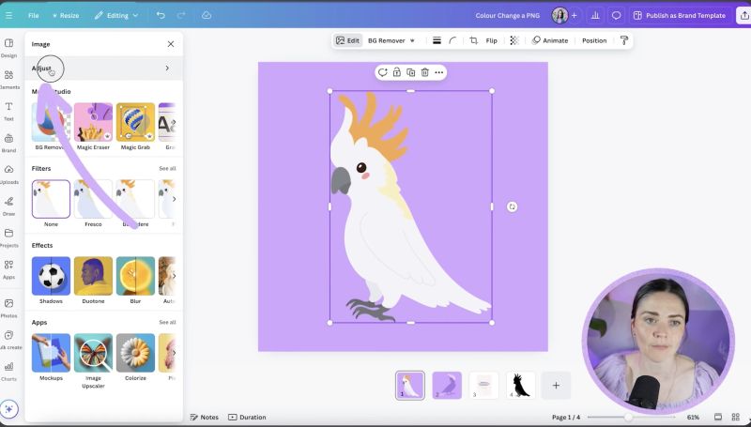Open the analytics bar chart icon
Screen dimensions: 751x427
[x=595, y=15]
